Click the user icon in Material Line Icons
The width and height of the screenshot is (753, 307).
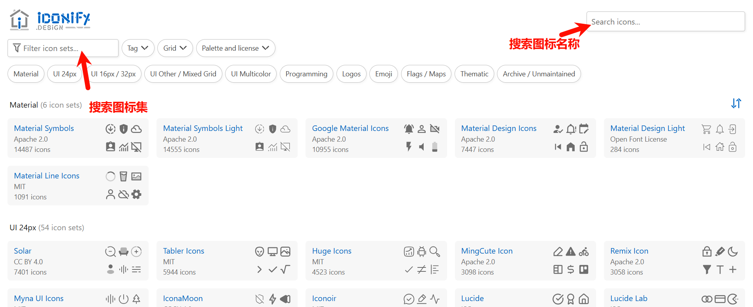pos(111,194)
